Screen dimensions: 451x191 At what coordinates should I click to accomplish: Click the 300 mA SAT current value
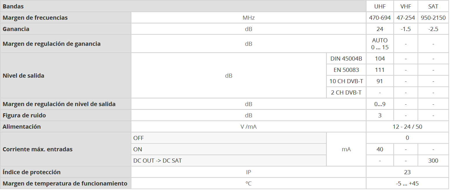(x=433, y=161)
